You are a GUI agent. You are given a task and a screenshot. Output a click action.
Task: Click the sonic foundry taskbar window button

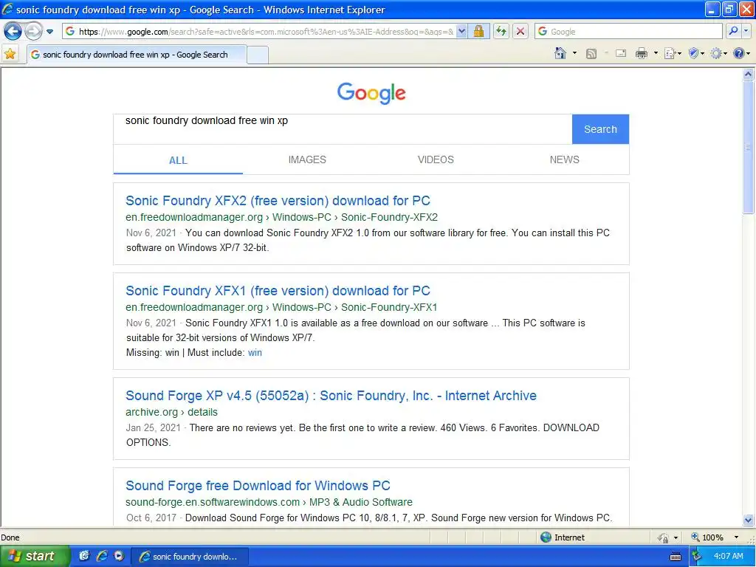(190, 557)
